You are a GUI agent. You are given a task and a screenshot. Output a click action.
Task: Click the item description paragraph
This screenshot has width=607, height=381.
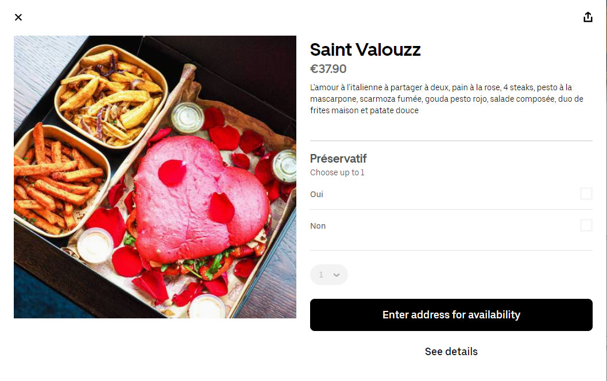pos(446,99)
